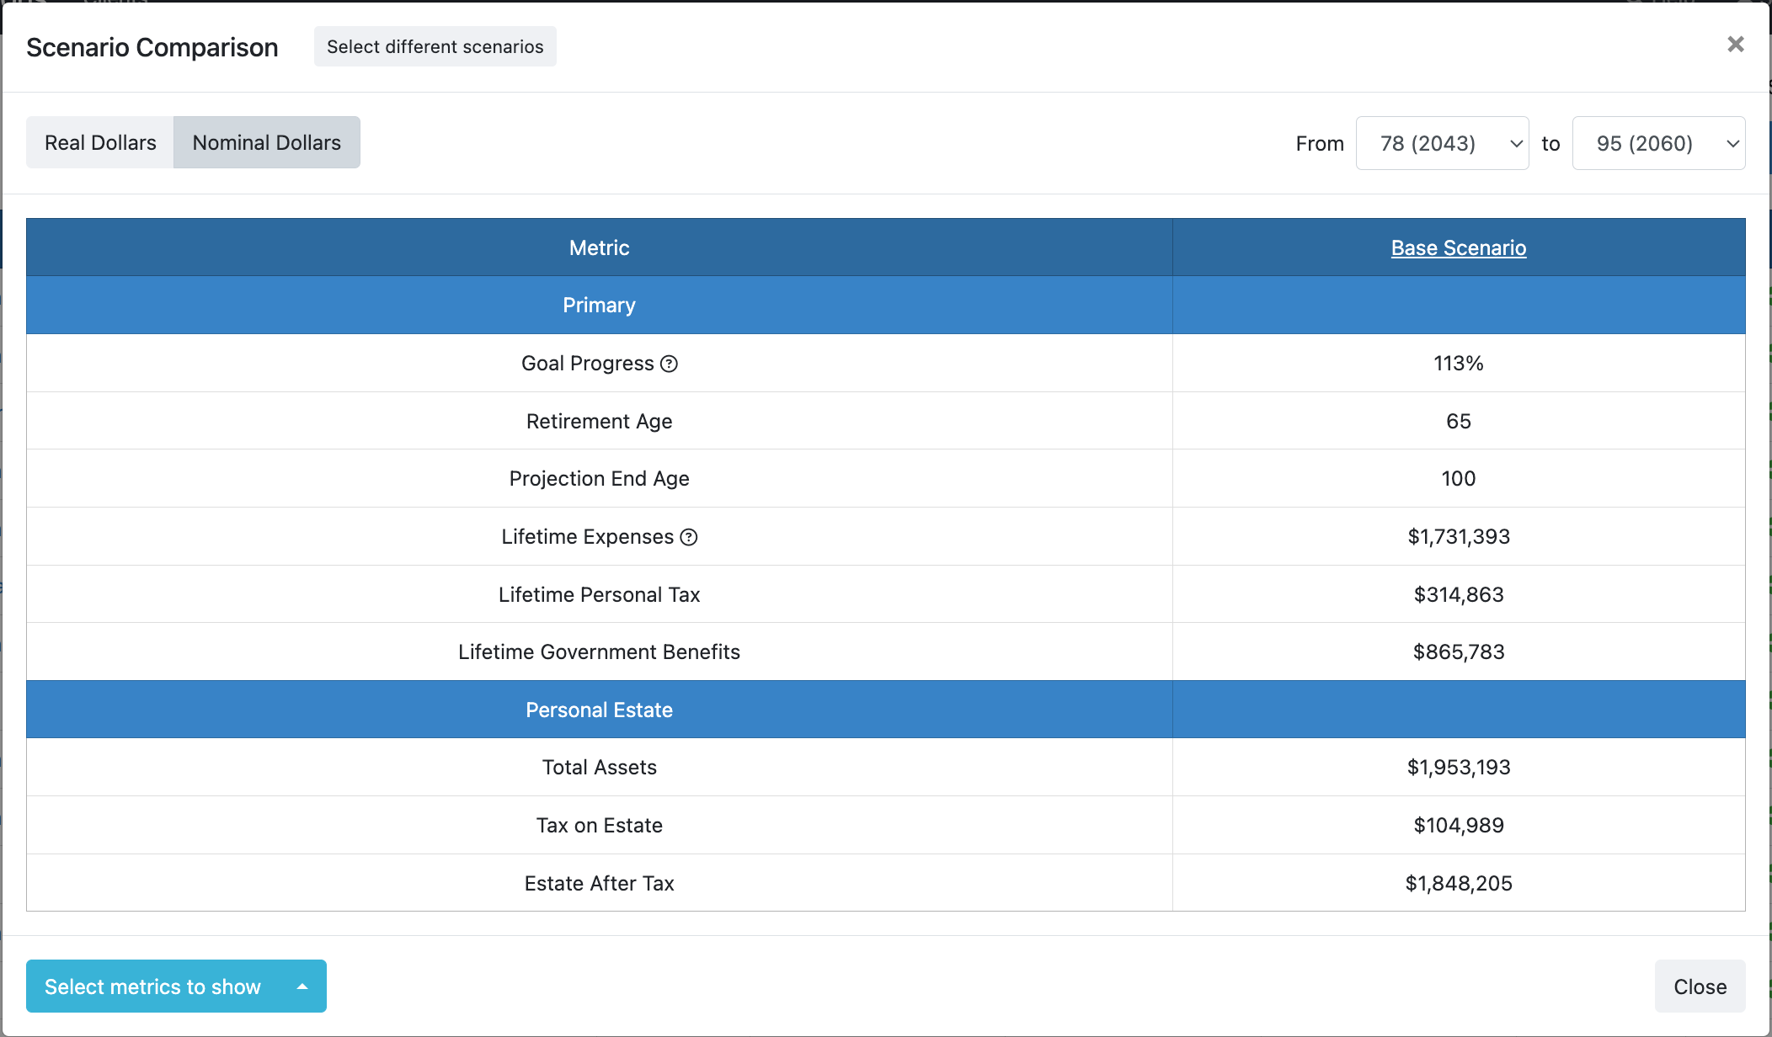
Task: Click the Estate After Tax value
Action: coord(1458,883)
